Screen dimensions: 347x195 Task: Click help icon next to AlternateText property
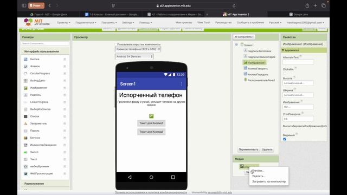tap(300, 56)
